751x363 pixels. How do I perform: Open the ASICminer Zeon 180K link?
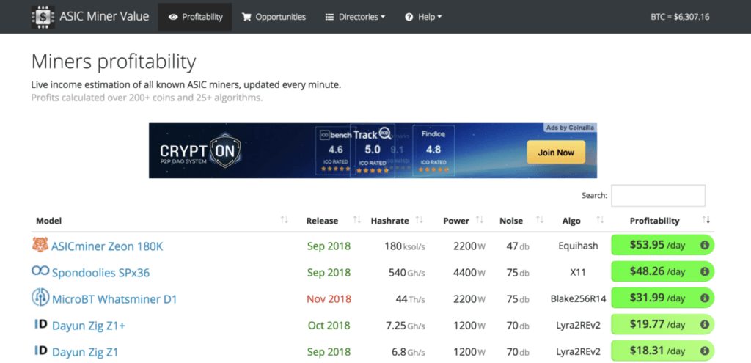coord(107,246)
